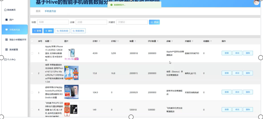Screen dimensions: 263x119
Task: Sort the table by 销量 column
Action: pyautogui.click(x=135, y=41)
